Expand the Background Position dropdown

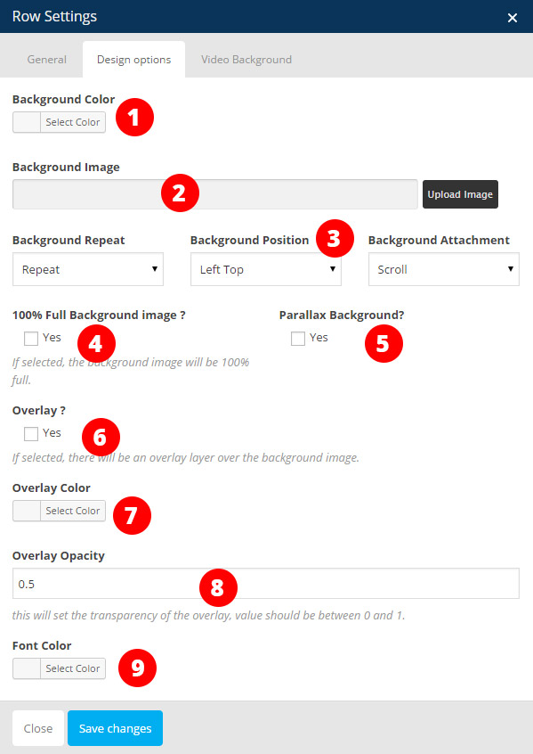point(265,269)
